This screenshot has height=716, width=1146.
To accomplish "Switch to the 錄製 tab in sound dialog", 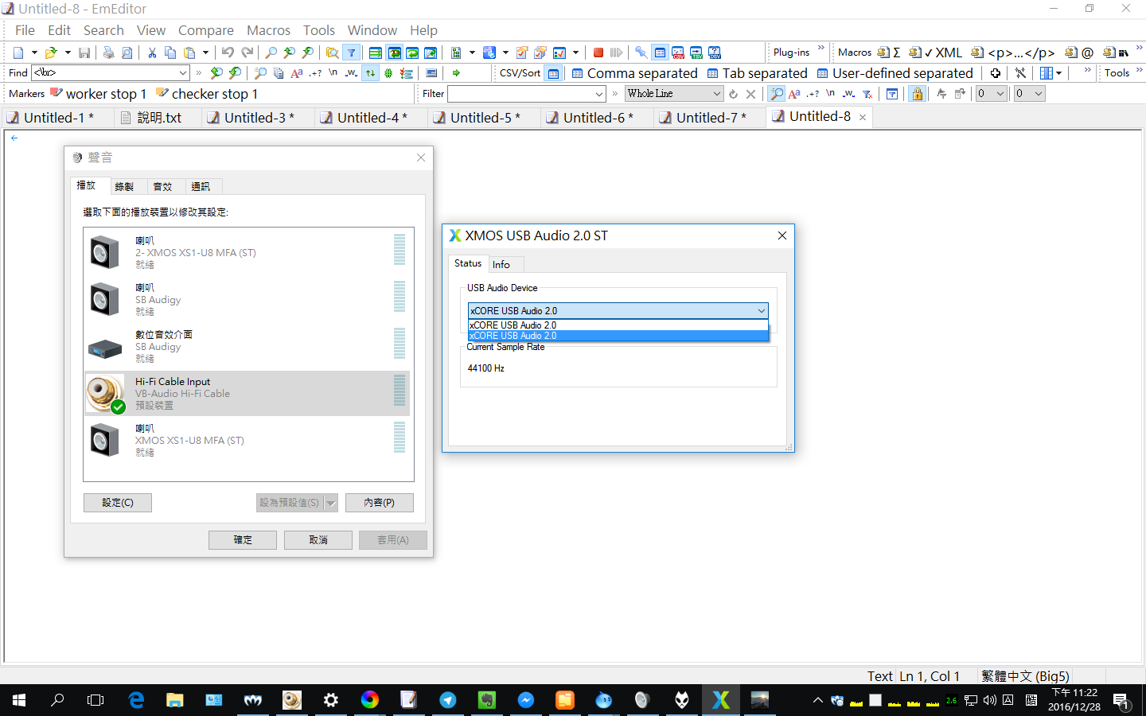I will point(124,186).
